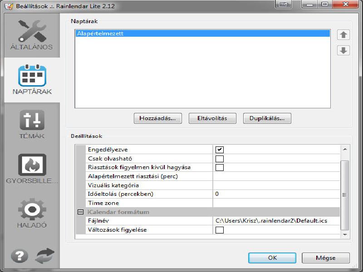Tick Riasztások figyelmen kívül hagyása checkbox
This screenshot has height=272, width=363.
[220, 167]
